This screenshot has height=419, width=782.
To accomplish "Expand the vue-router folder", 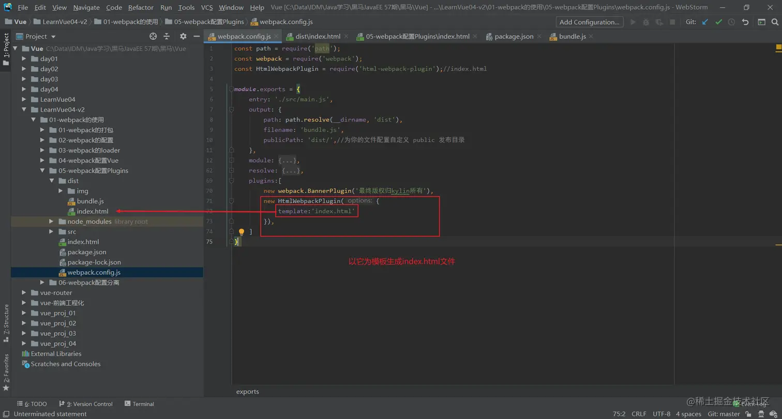I will 24,292.
